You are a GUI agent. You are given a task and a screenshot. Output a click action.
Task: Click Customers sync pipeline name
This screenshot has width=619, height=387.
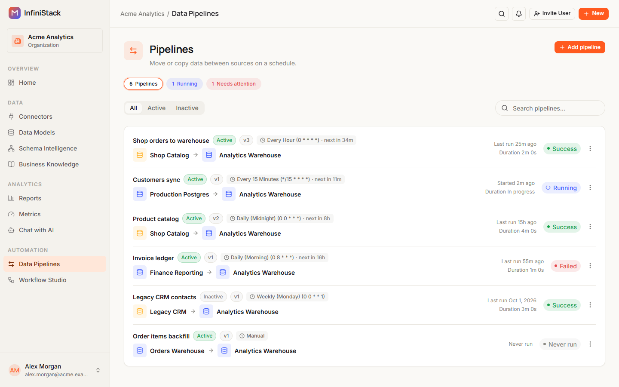pos(156,180)
